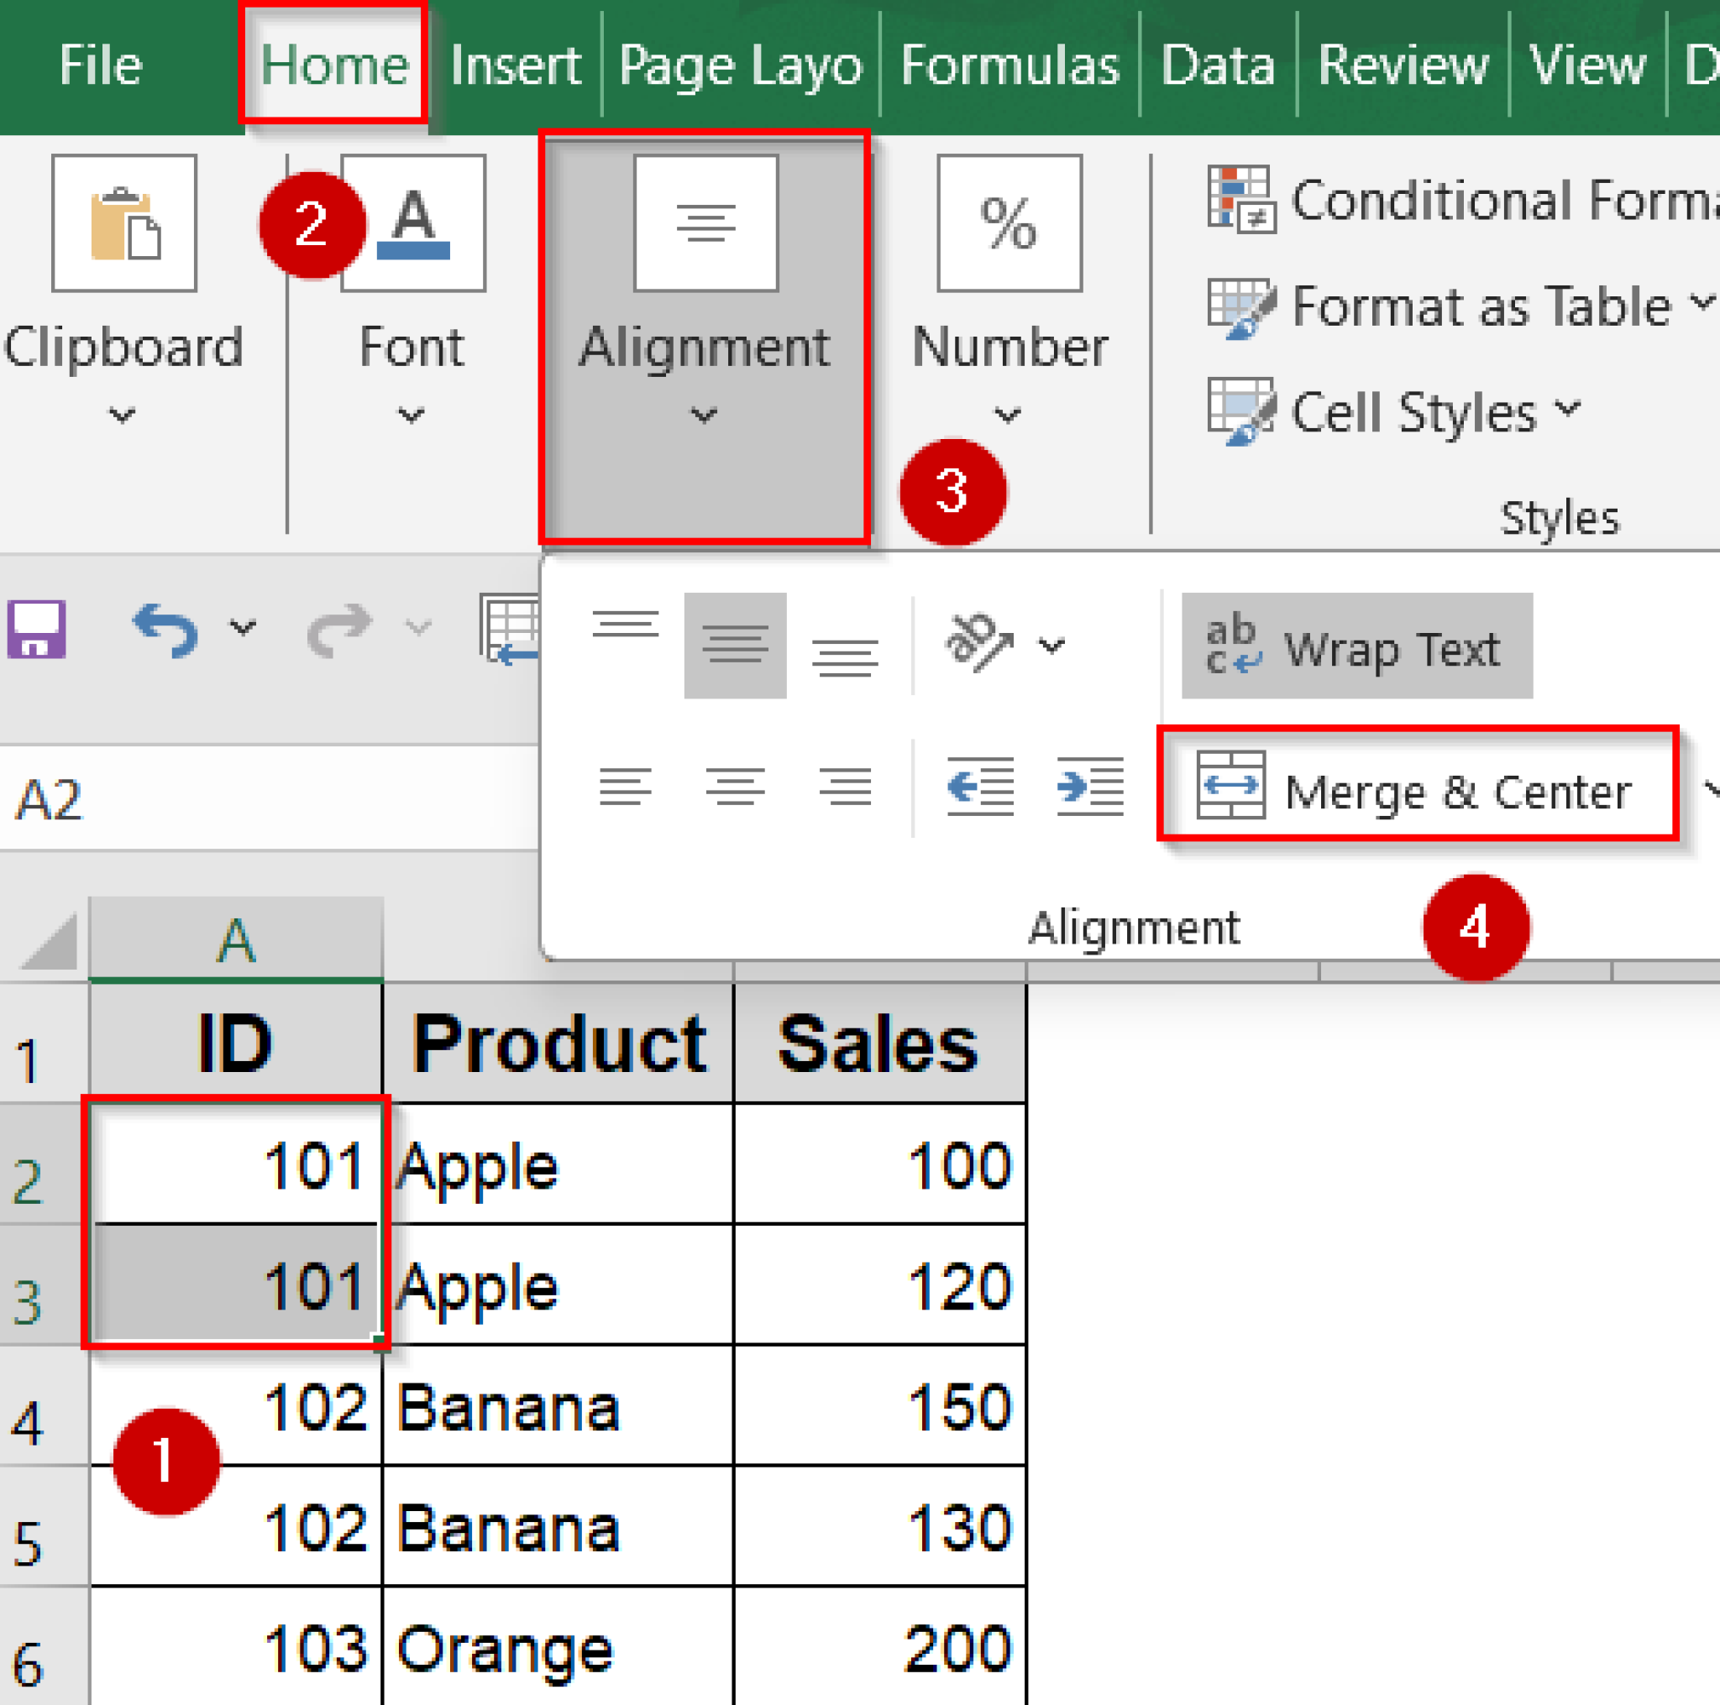This screenshot has width=1720, height=1705.
Task: Open the Formulas ribbon tab
Action: [x=1009, y=65]
